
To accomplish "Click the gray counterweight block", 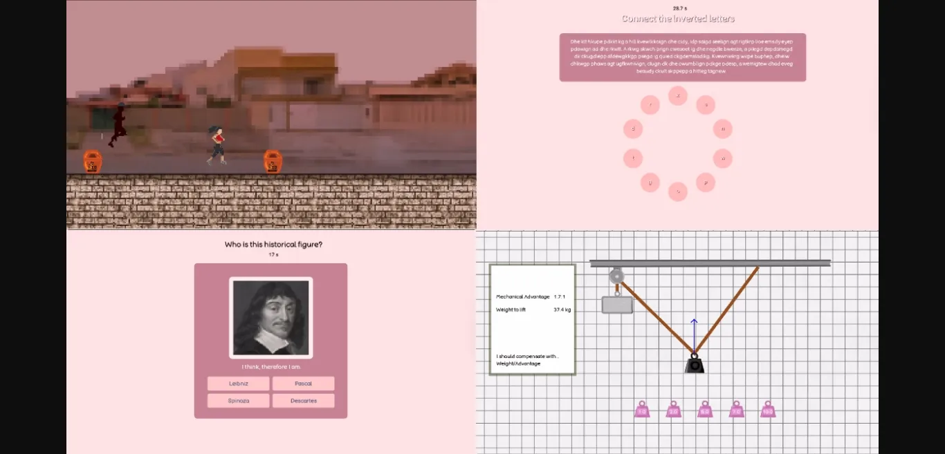I will point(616,305).
